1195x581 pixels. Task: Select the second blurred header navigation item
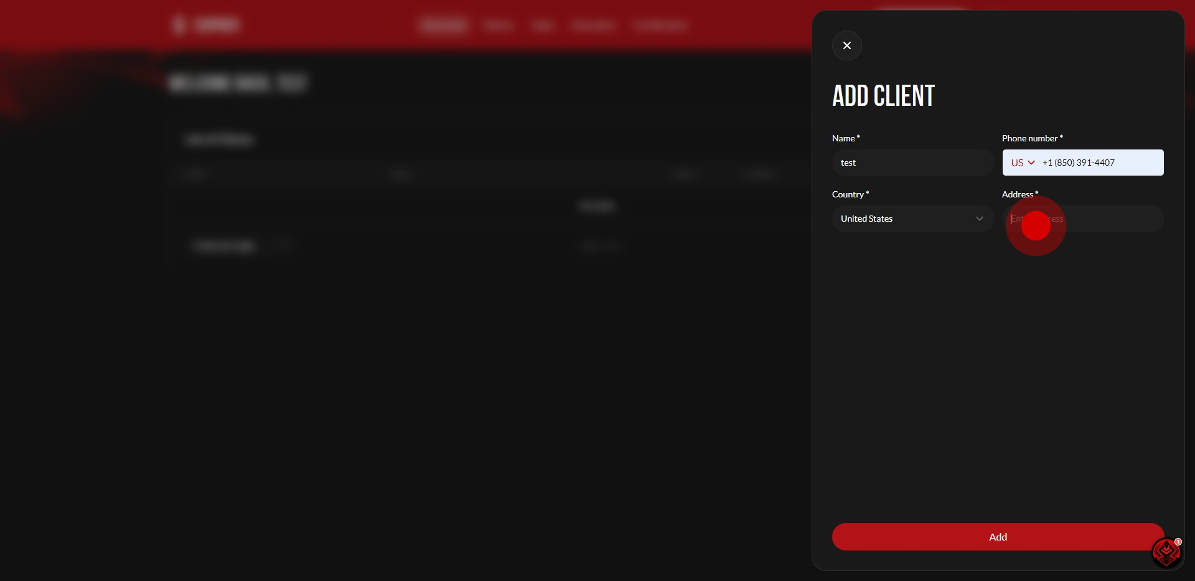tap(499, 26)
